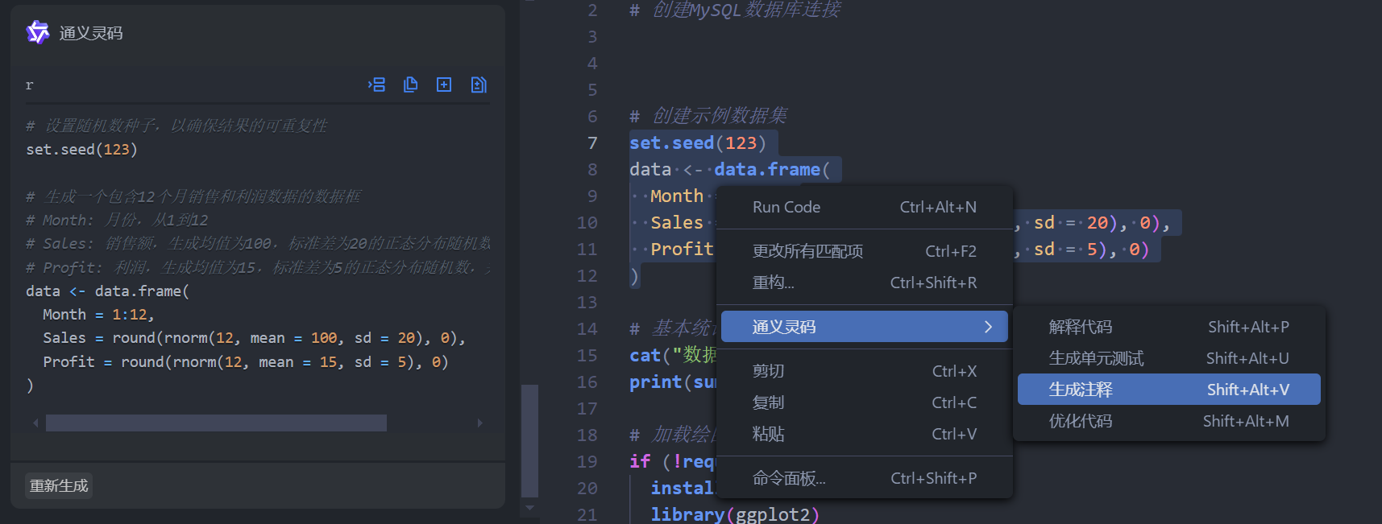Click the if keyword on editor line 19
1382x524 pixels.
pos(640,462)
